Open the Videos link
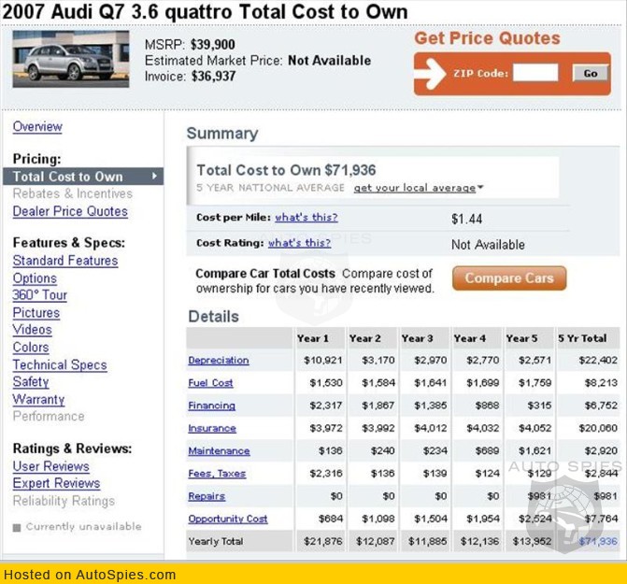The height and width of the screenshot is (584, 627). tap(33, 330)
